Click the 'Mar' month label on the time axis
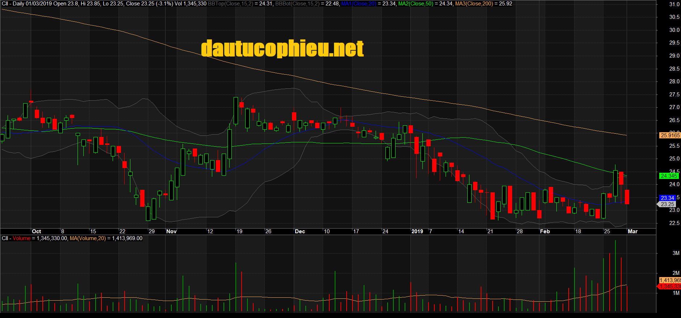The height and width of the screenshot is (318, 681). pos(632,231)
